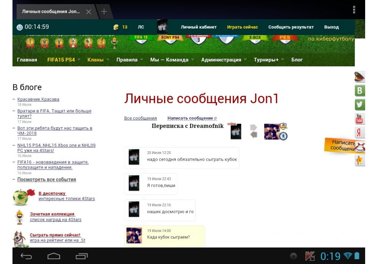Click the Yandex 'Я' sidebar icon
This screenshot has height=264, width=378.
coord(359,133)
